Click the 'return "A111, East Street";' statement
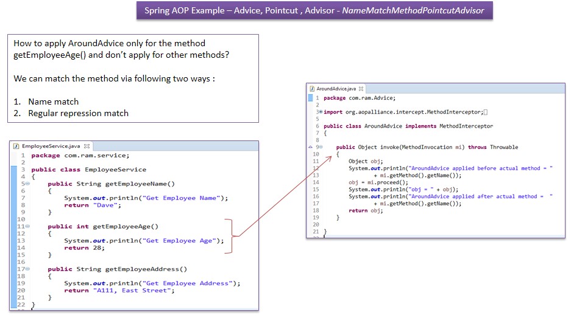 coord(119,291)
